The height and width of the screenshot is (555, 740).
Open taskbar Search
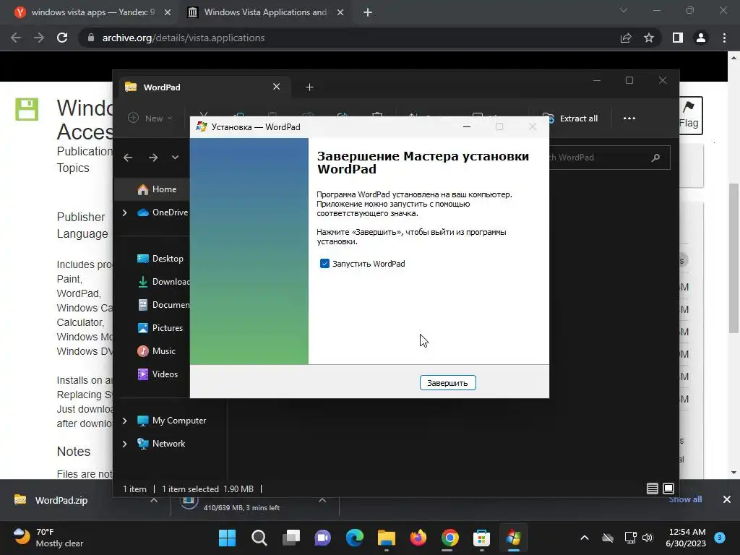point(259,538)
